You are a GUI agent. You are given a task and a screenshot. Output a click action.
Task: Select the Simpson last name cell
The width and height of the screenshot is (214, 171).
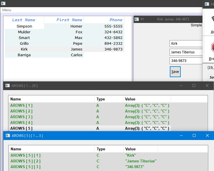click(24, 26)
